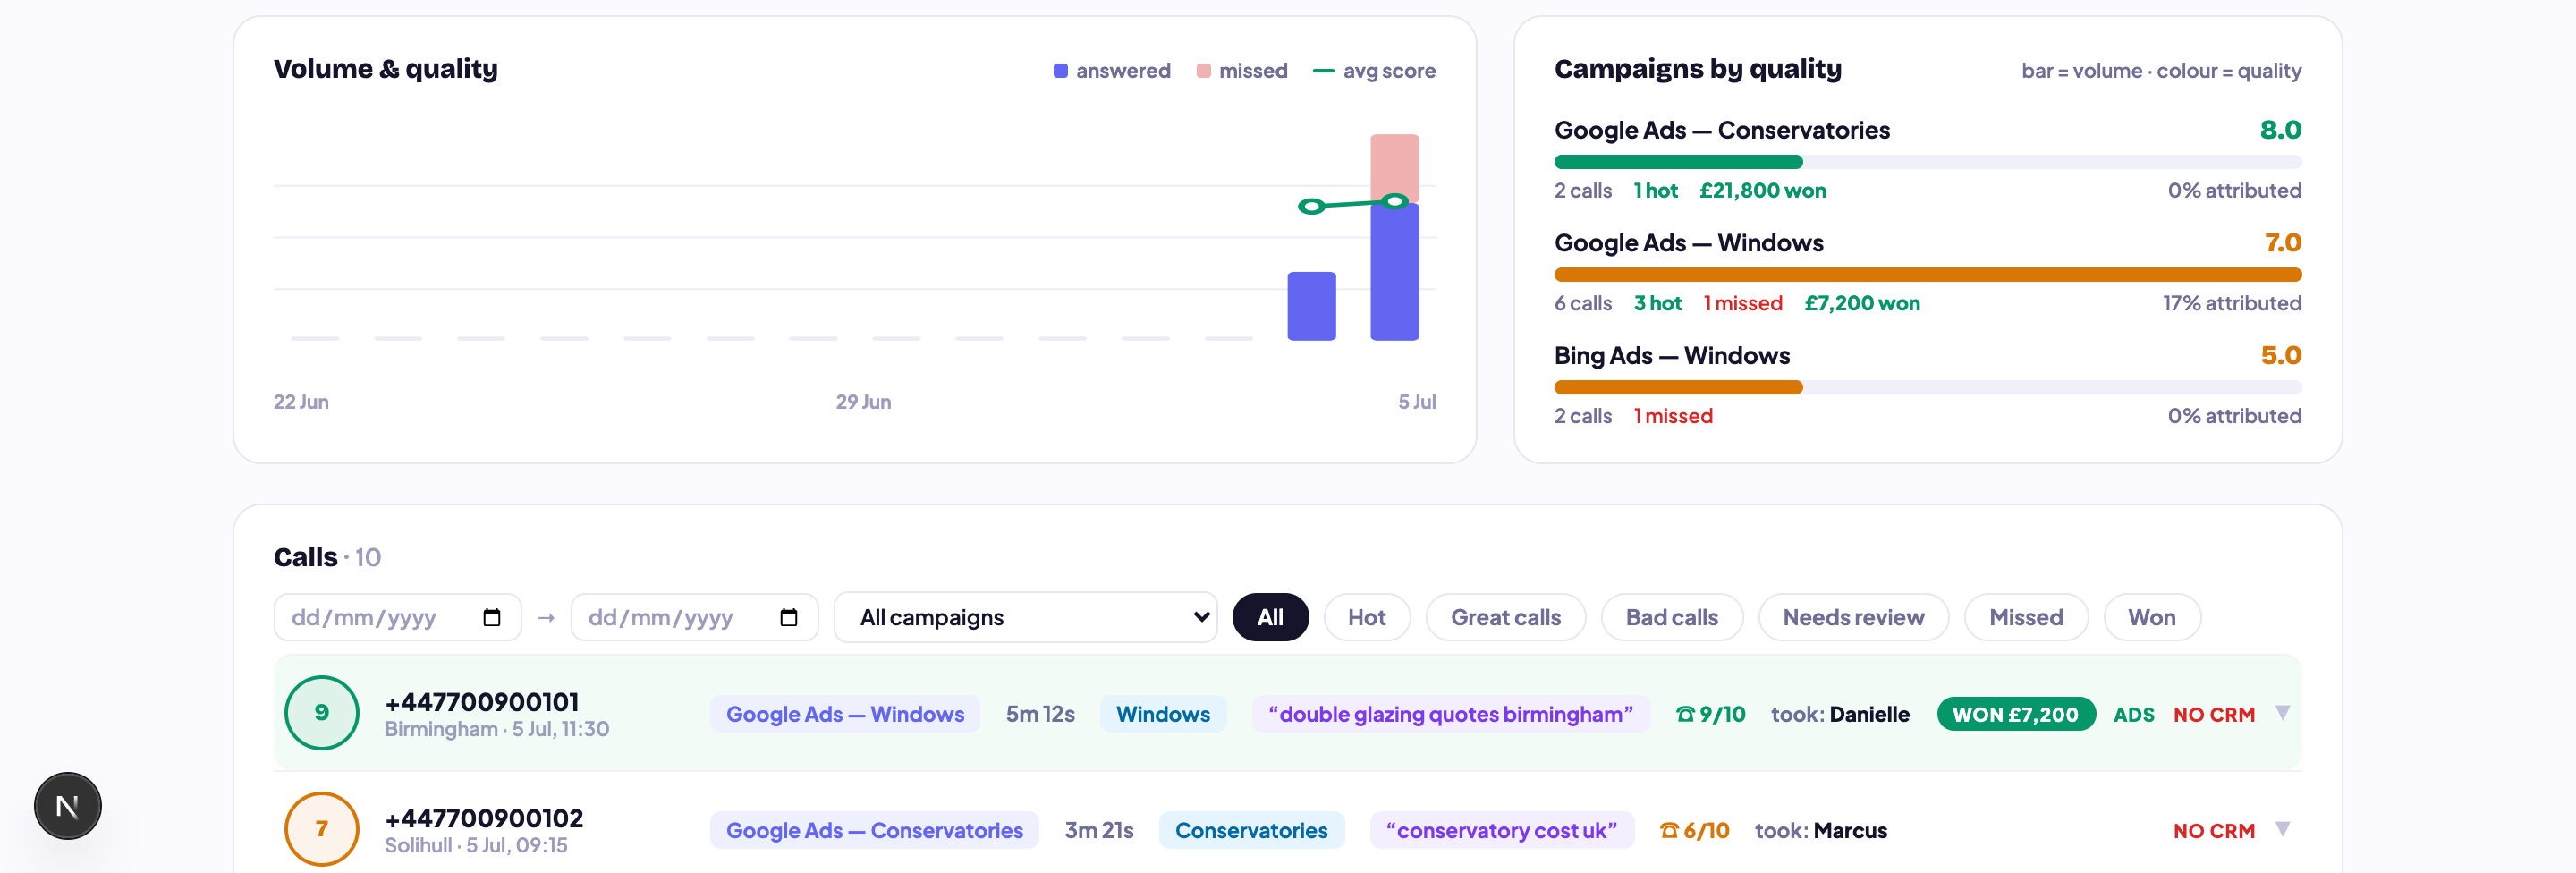Click the Google Ads — Windows quality bar
Image resolution: width=2576 pixels, height=873 pixels.
click(x=1927, y=275)
